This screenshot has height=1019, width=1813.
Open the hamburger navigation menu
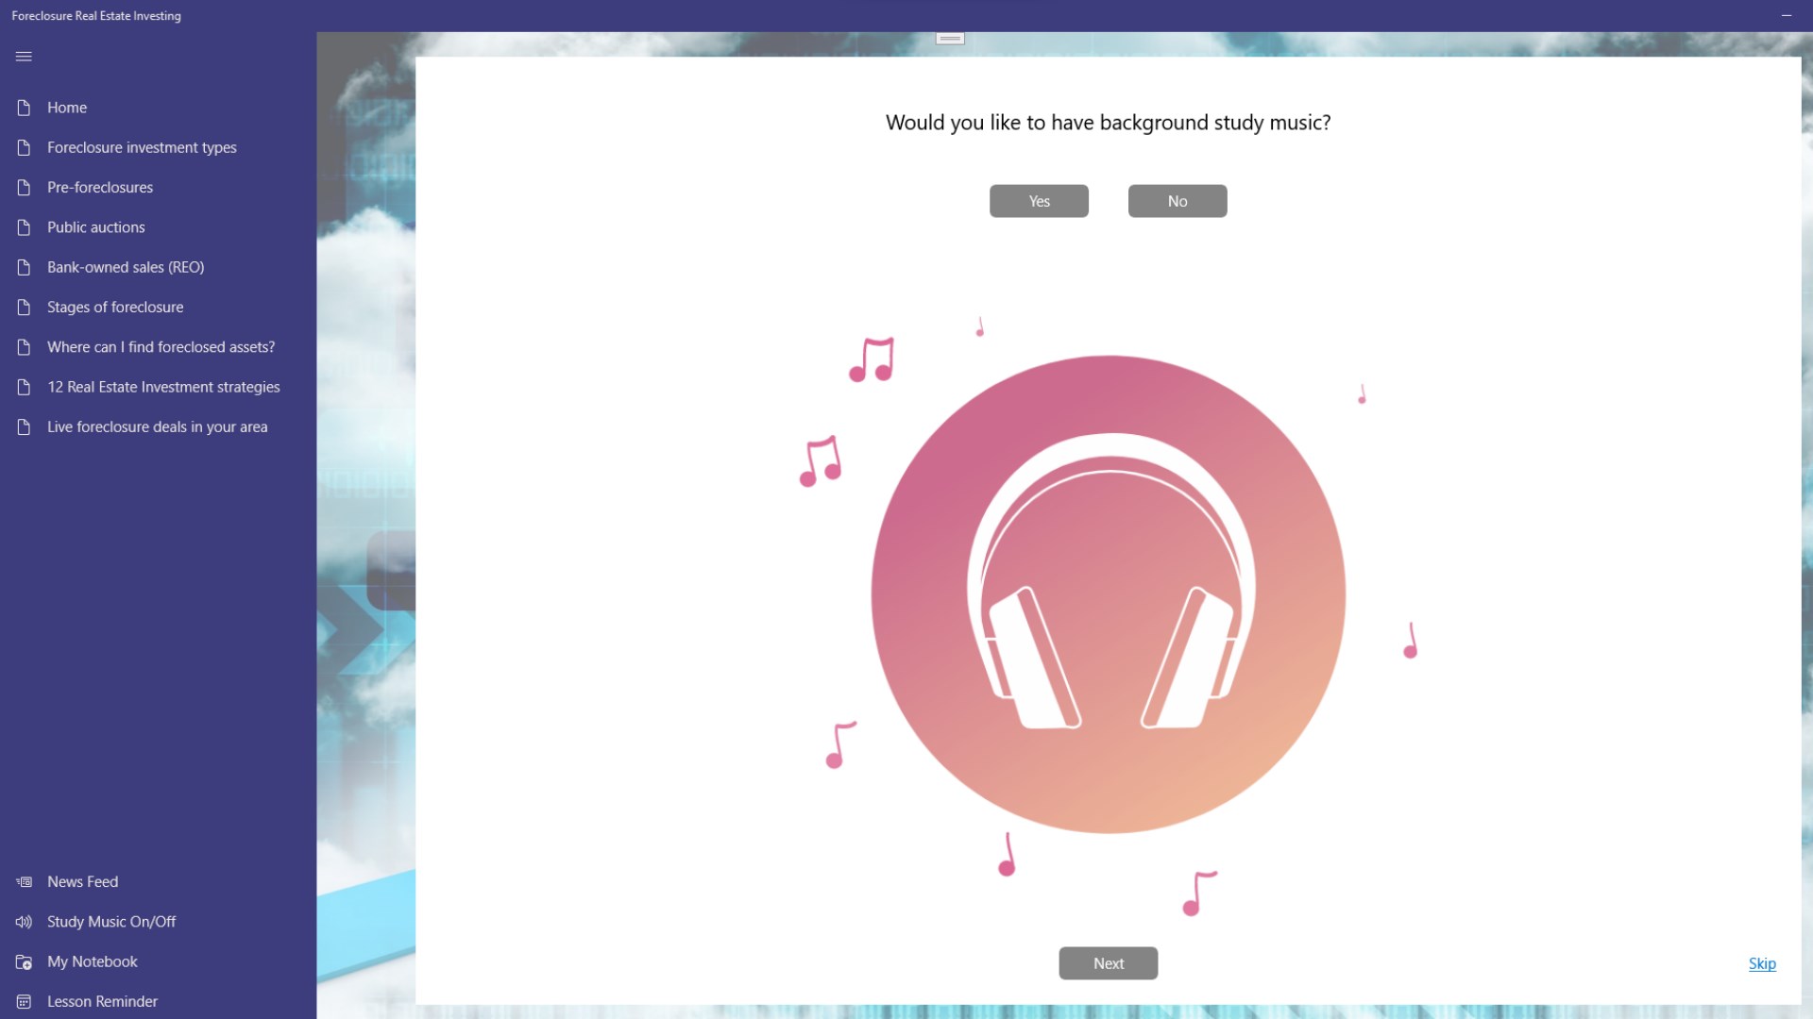tap(24, 57)
